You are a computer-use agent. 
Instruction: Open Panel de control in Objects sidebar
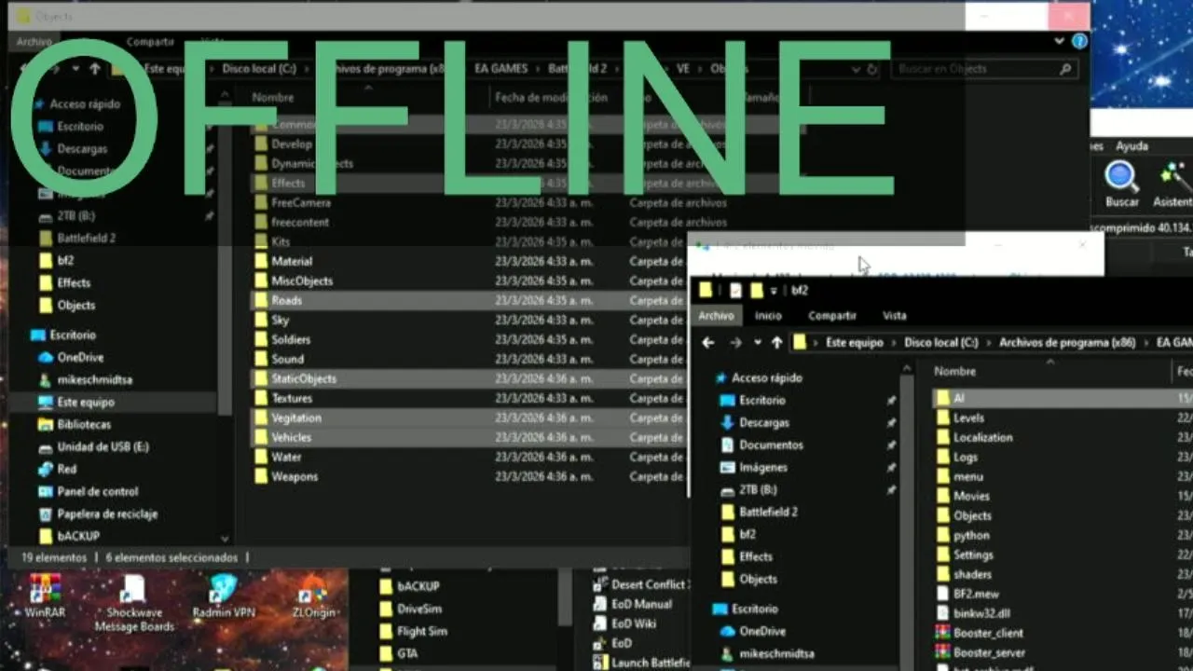click(97, 492)
